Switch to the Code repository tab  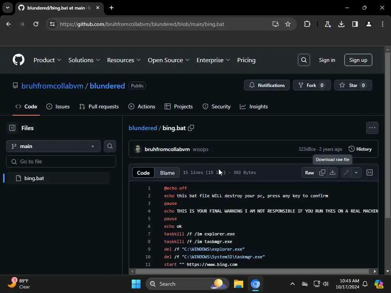tap(26, 106)
